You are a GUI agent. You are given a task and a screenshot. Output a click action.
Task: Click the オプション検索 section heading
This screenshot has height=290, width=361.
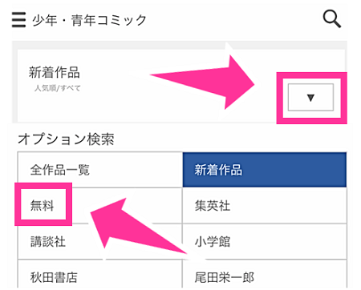pyautogui.click(x=66, y=139)
